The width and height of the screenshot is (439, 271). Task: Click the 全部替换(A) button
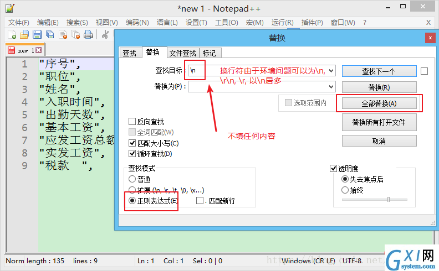[379, 103]
